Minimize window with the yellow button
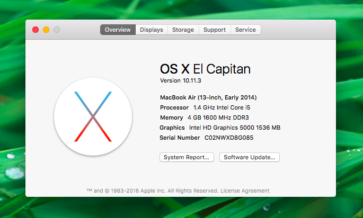 [x=46, y=30]
